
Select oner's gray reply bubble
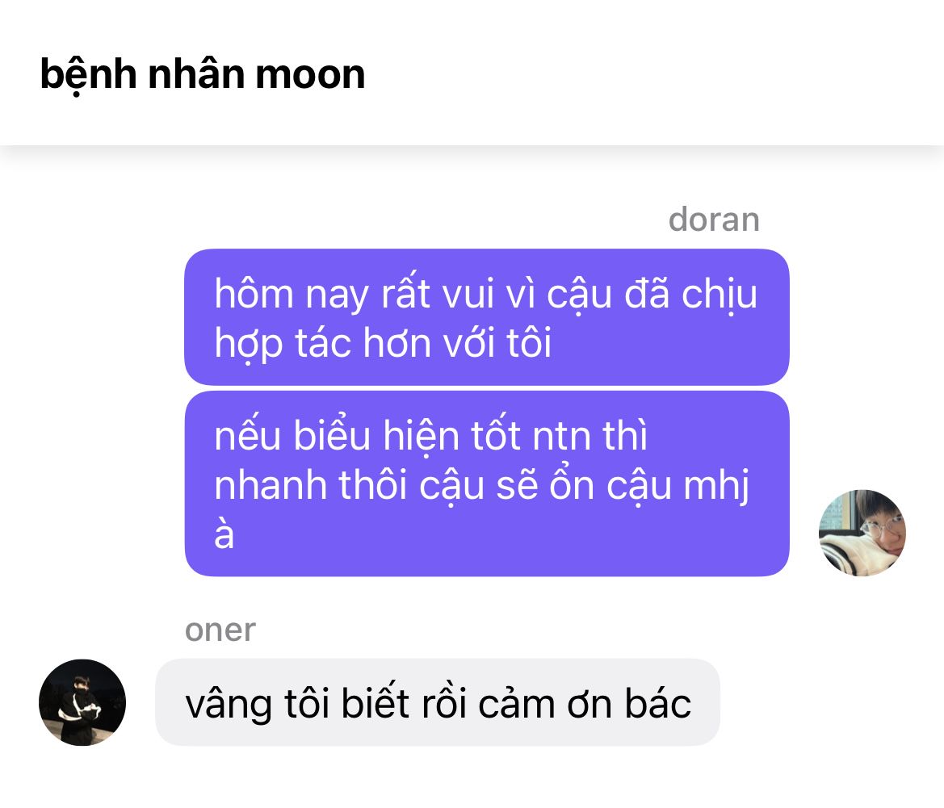point(438,702)
